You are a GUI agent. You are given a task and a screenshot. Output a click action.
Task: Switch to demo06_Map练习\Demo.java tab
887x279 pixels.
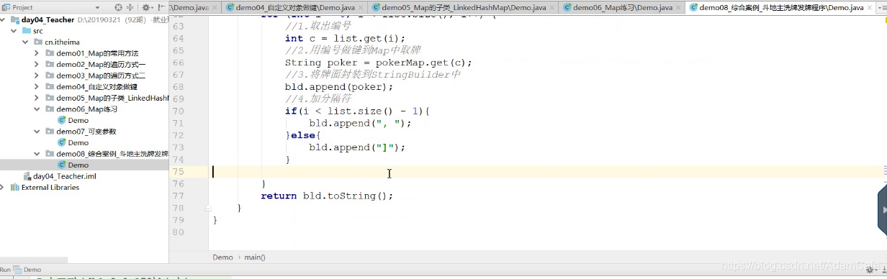click(x=623, y=7)
